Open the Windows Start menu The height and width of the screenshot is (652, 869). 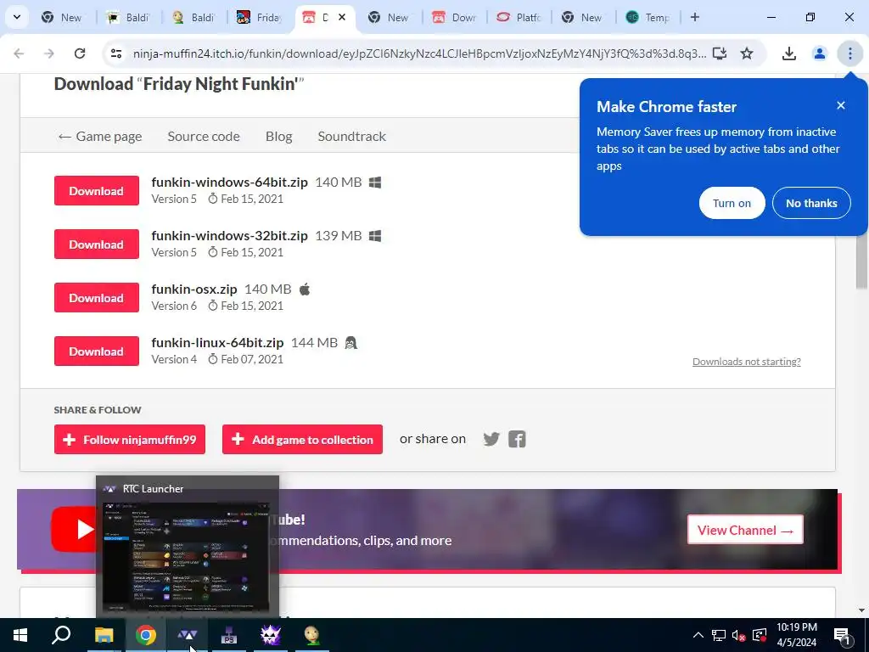(x=20, y=635)
